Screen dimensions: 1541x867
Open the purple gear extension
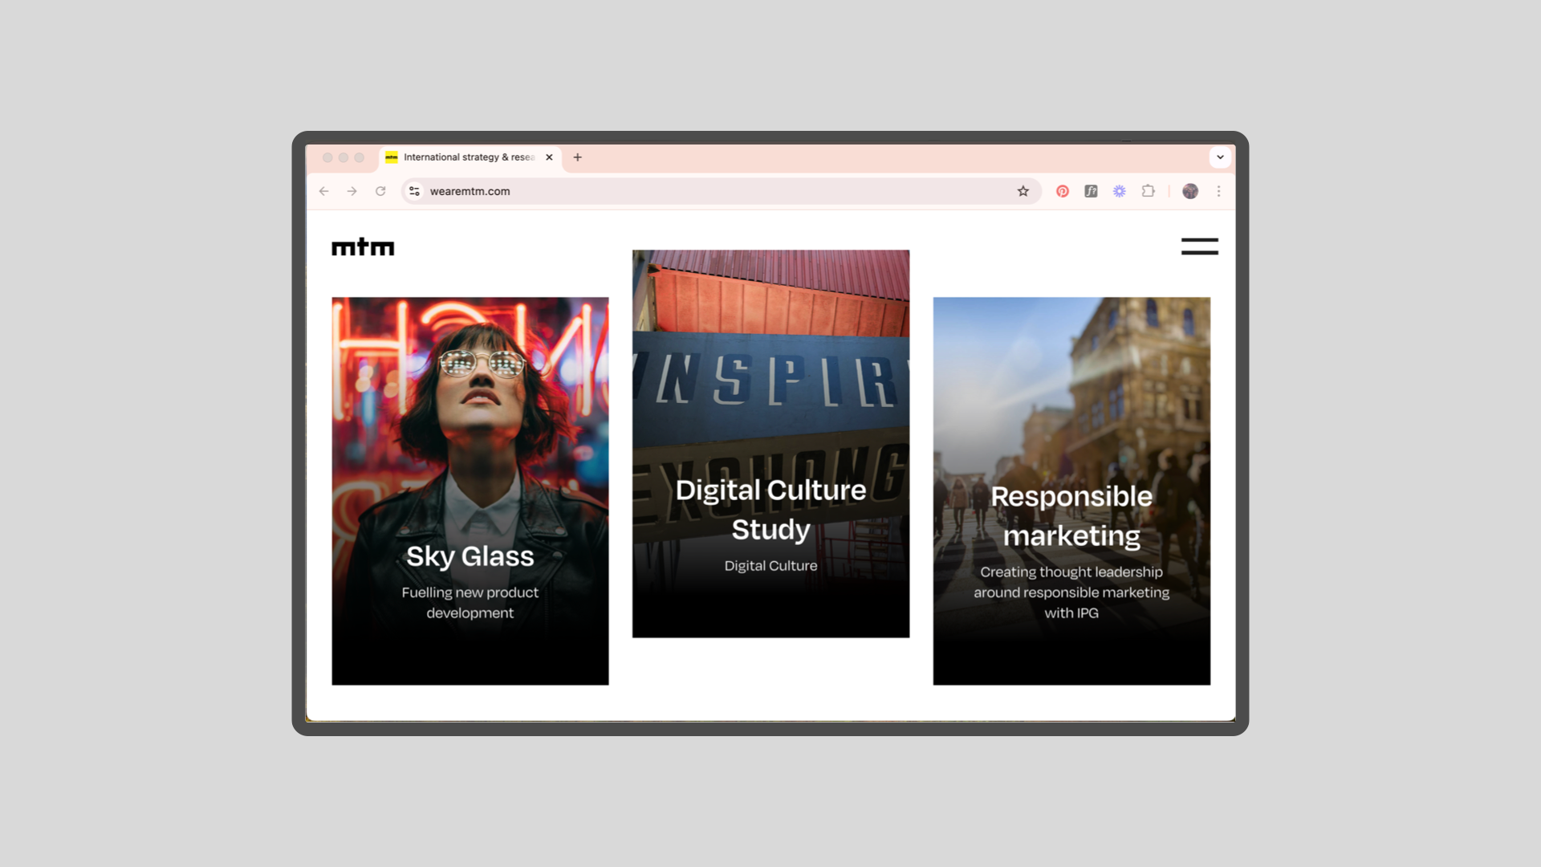(1120, 191)
